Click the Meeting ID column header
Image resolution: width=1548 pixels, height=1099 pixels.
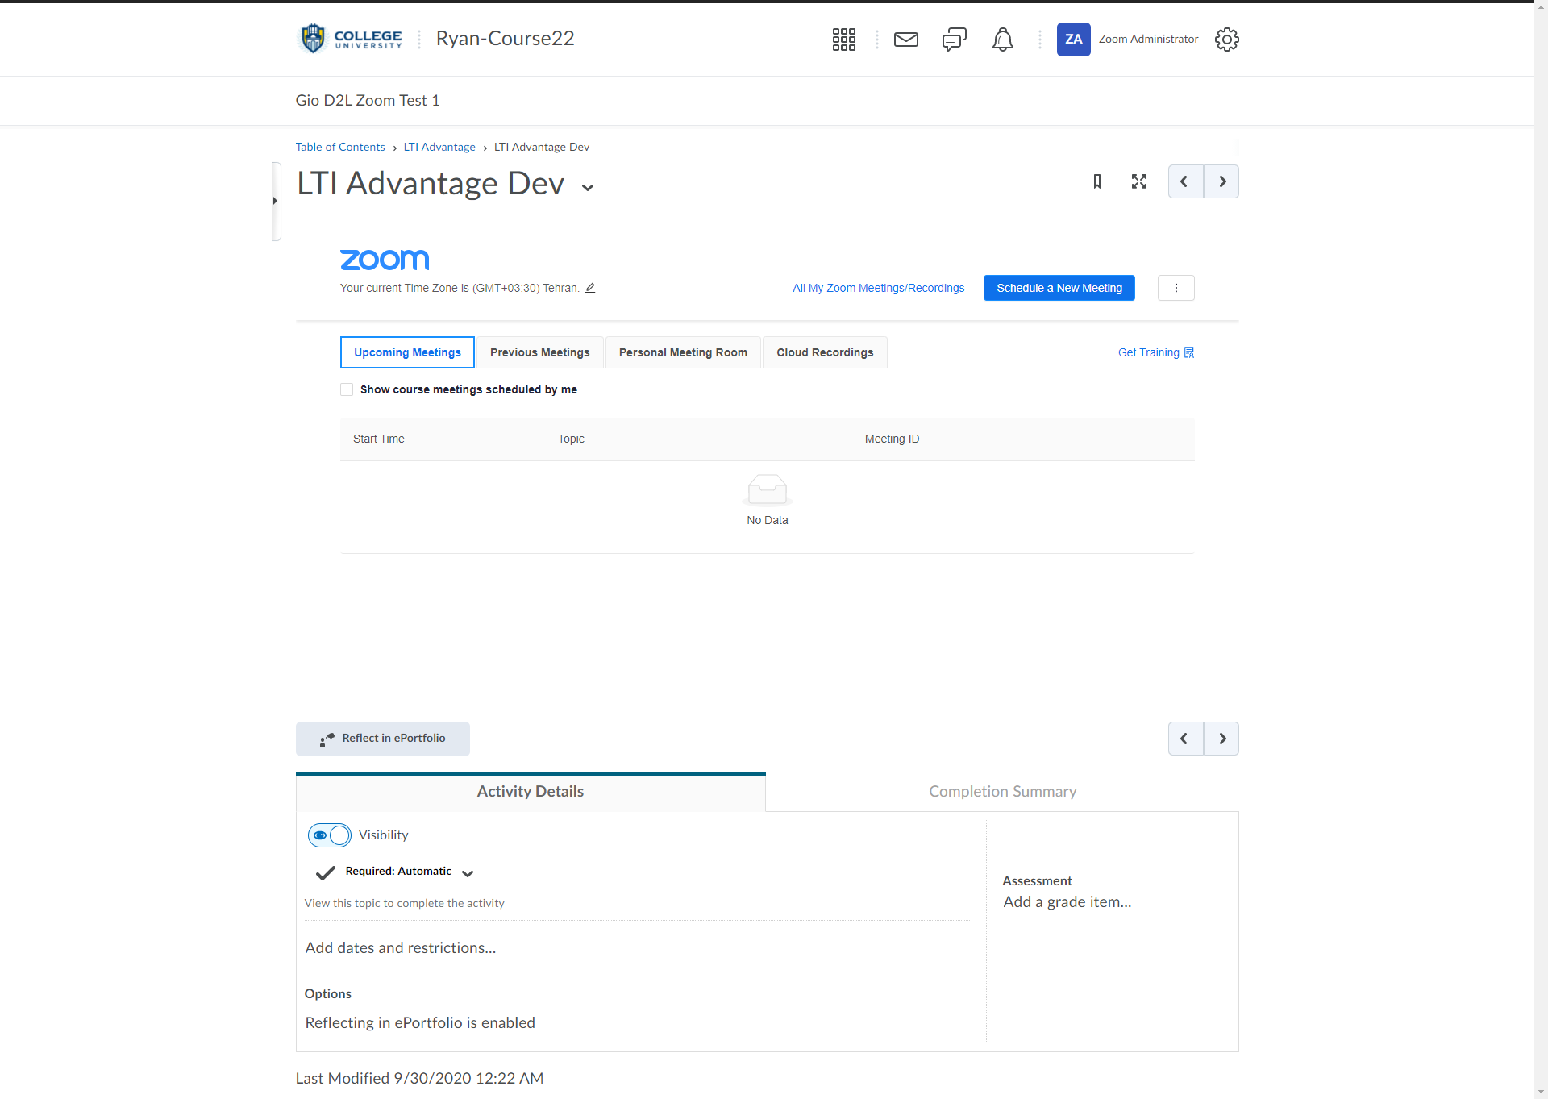892,439
